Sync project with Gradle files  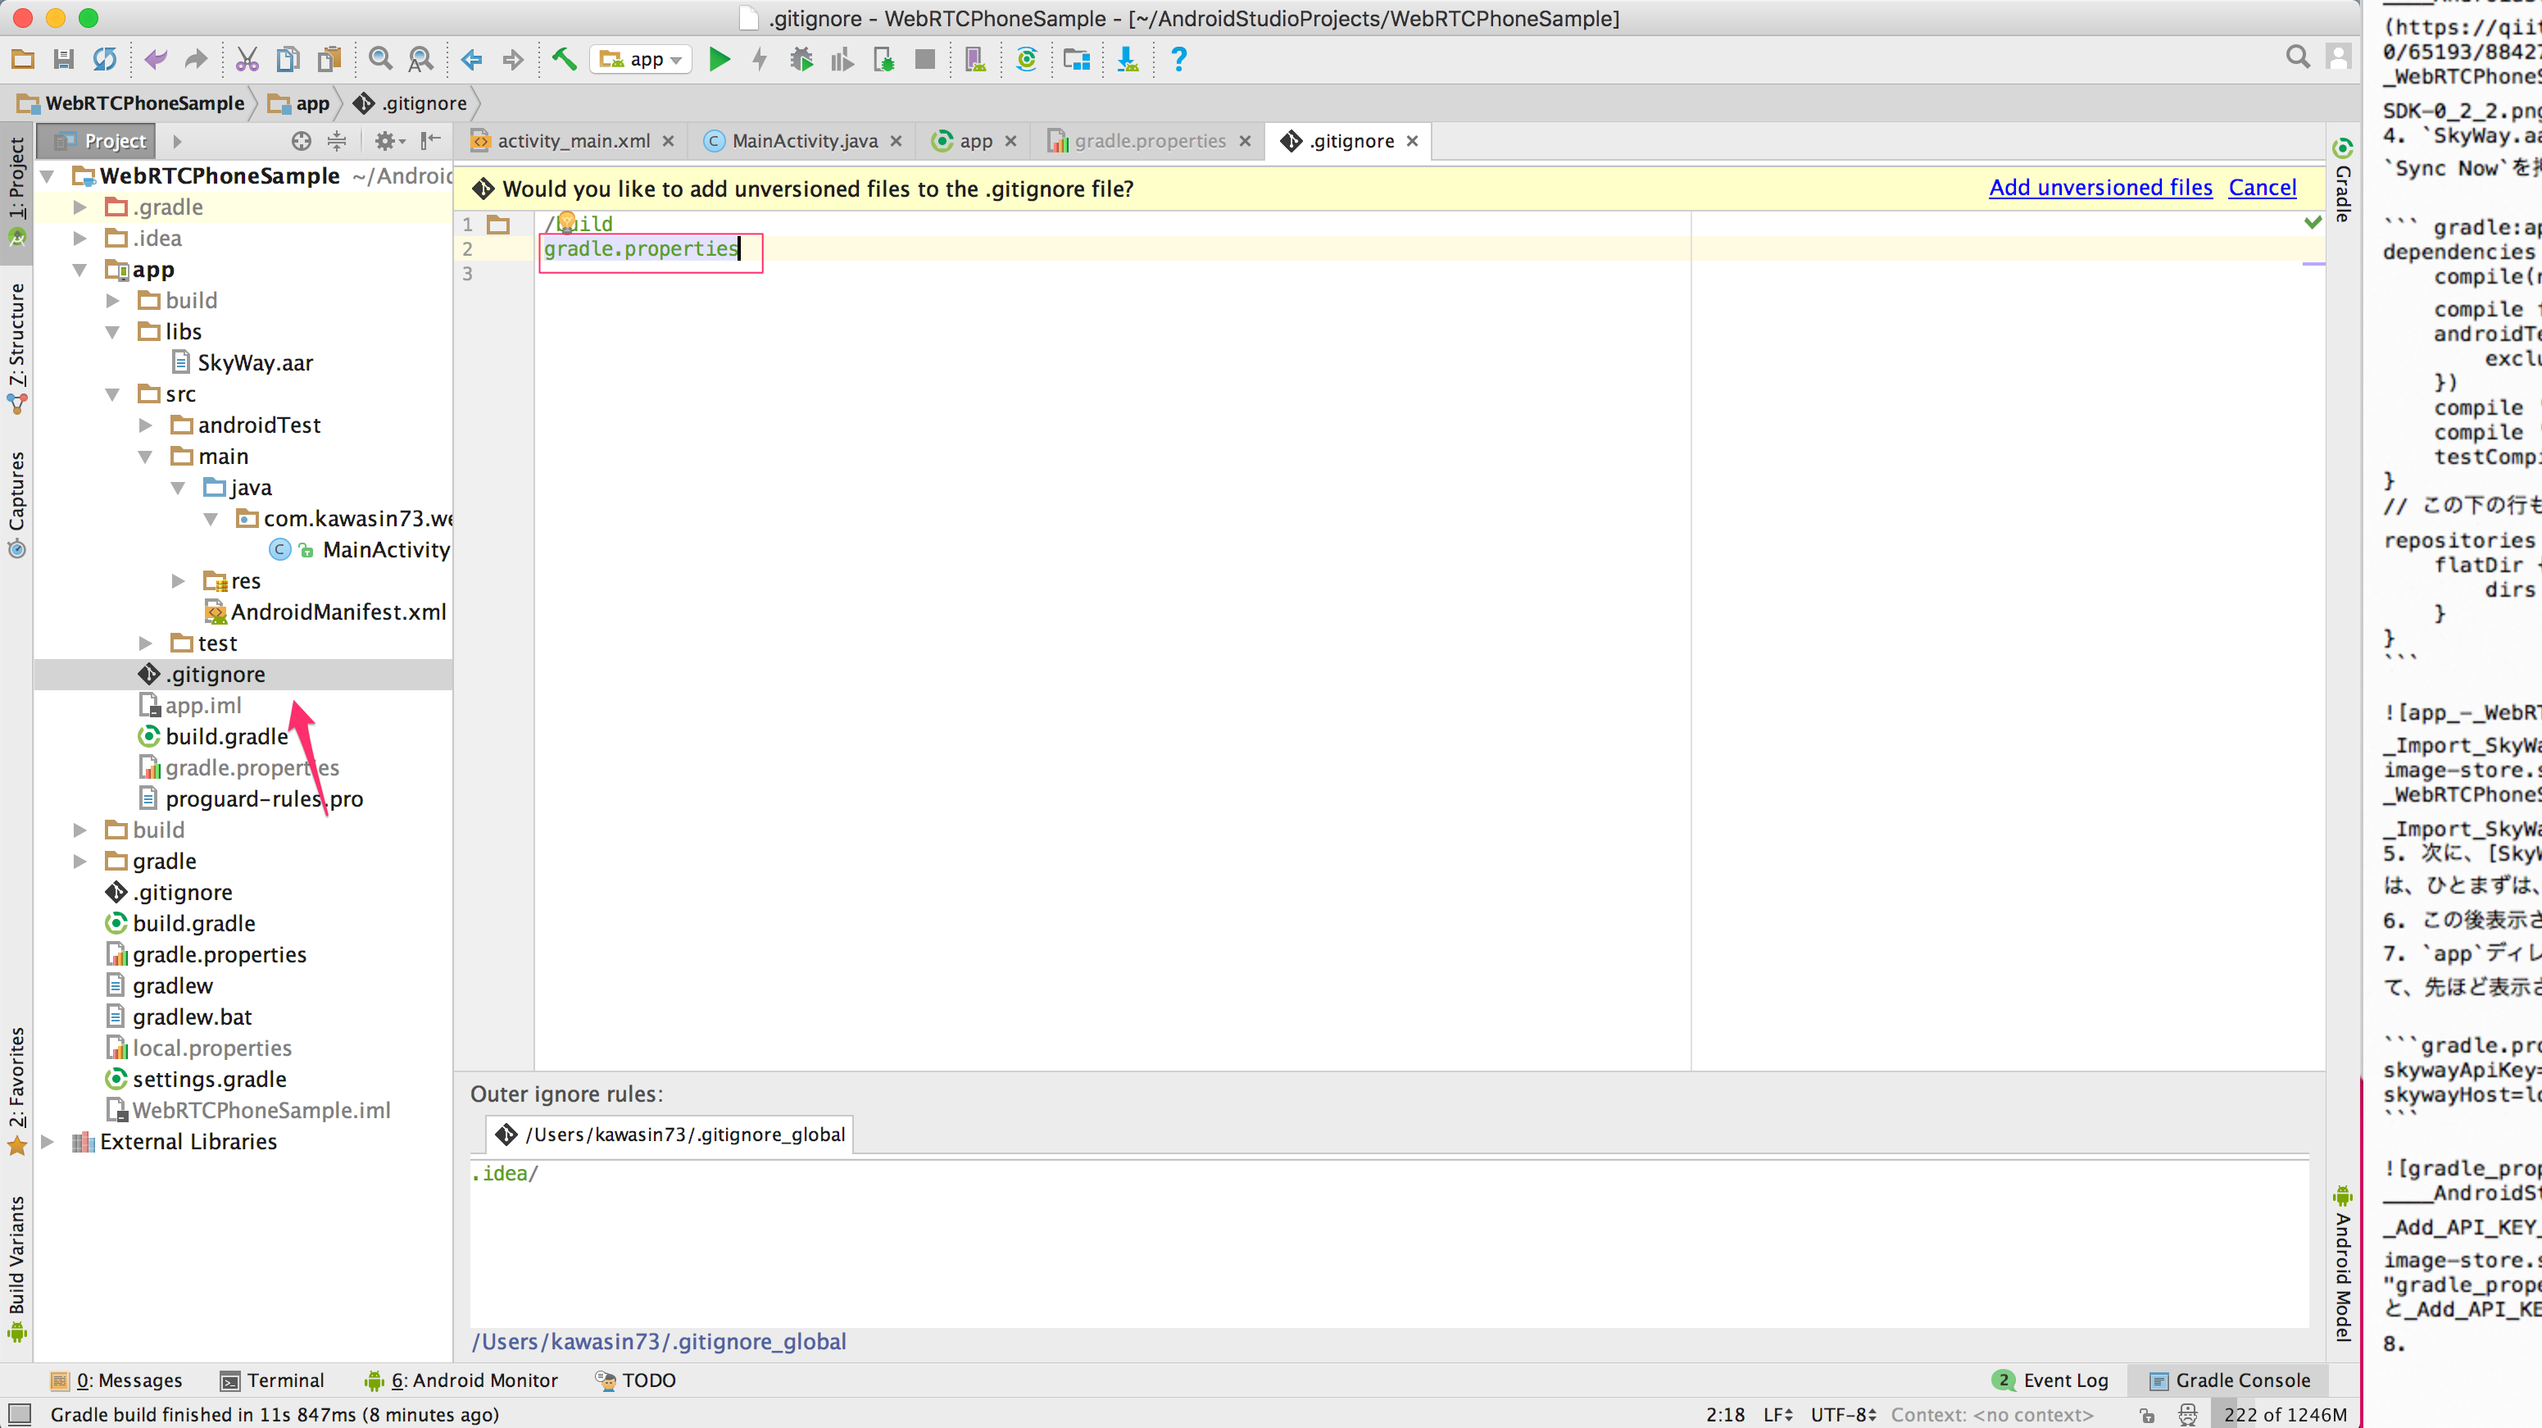pos(1026,59)
